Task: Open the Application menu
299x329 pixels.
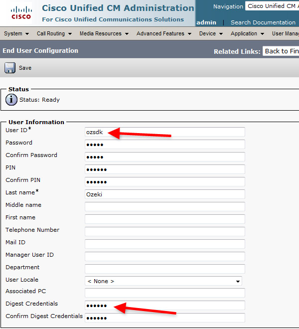Action: [247, 33]
